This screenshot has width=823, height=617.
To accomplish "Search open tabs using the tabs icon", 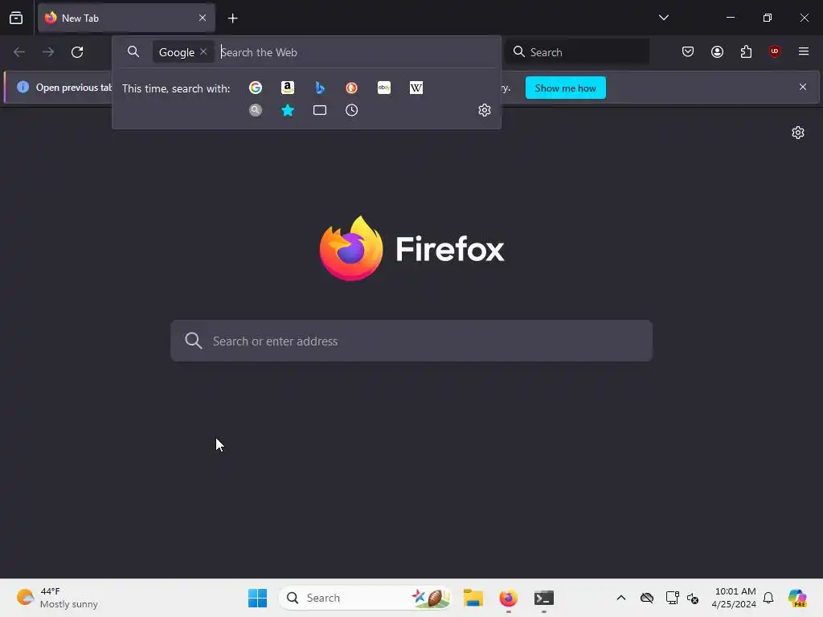I will pyautogui.click(x=320, y=110).
